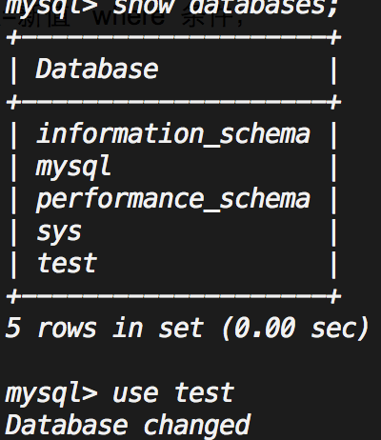Click the '(0.00 sec)' timing text
The image size is (381, 440).
coord(295,329)
